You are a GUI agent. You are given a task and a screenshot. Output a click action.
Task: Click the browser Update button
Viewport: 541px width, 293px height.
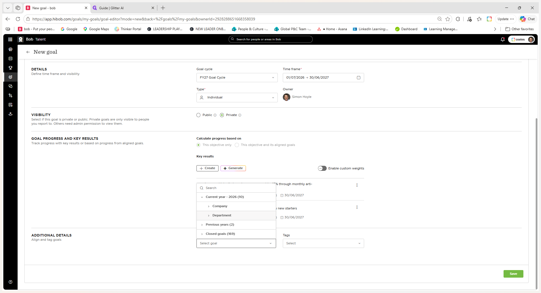(x=505, y=19)
